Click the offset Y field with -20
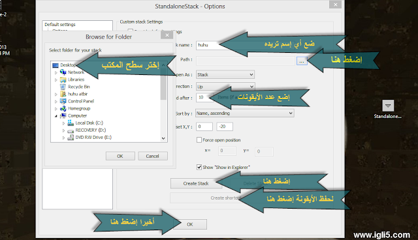 tap(225, 127)
